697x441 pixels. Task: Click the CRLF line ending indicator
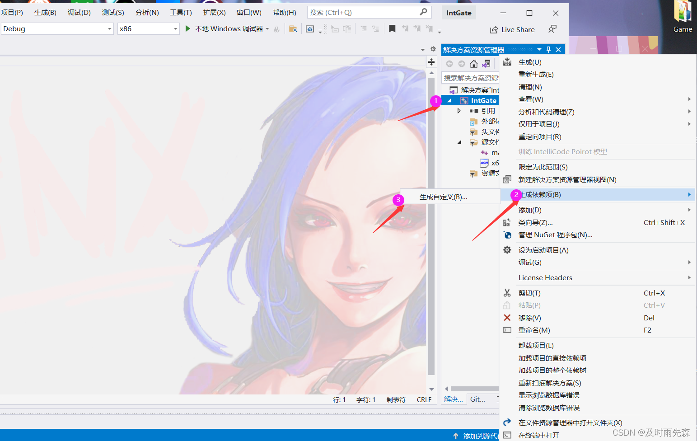[424, 400]
